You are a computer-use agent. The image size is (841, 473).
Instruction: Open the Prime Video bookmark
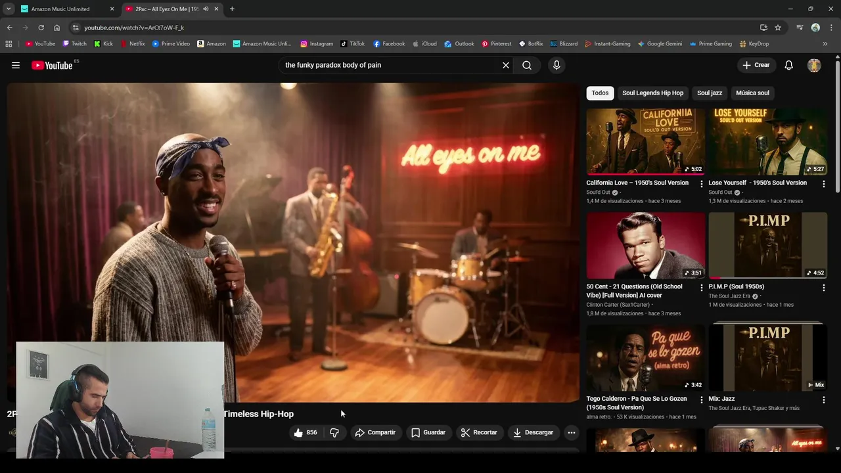(x=171, y=44)
